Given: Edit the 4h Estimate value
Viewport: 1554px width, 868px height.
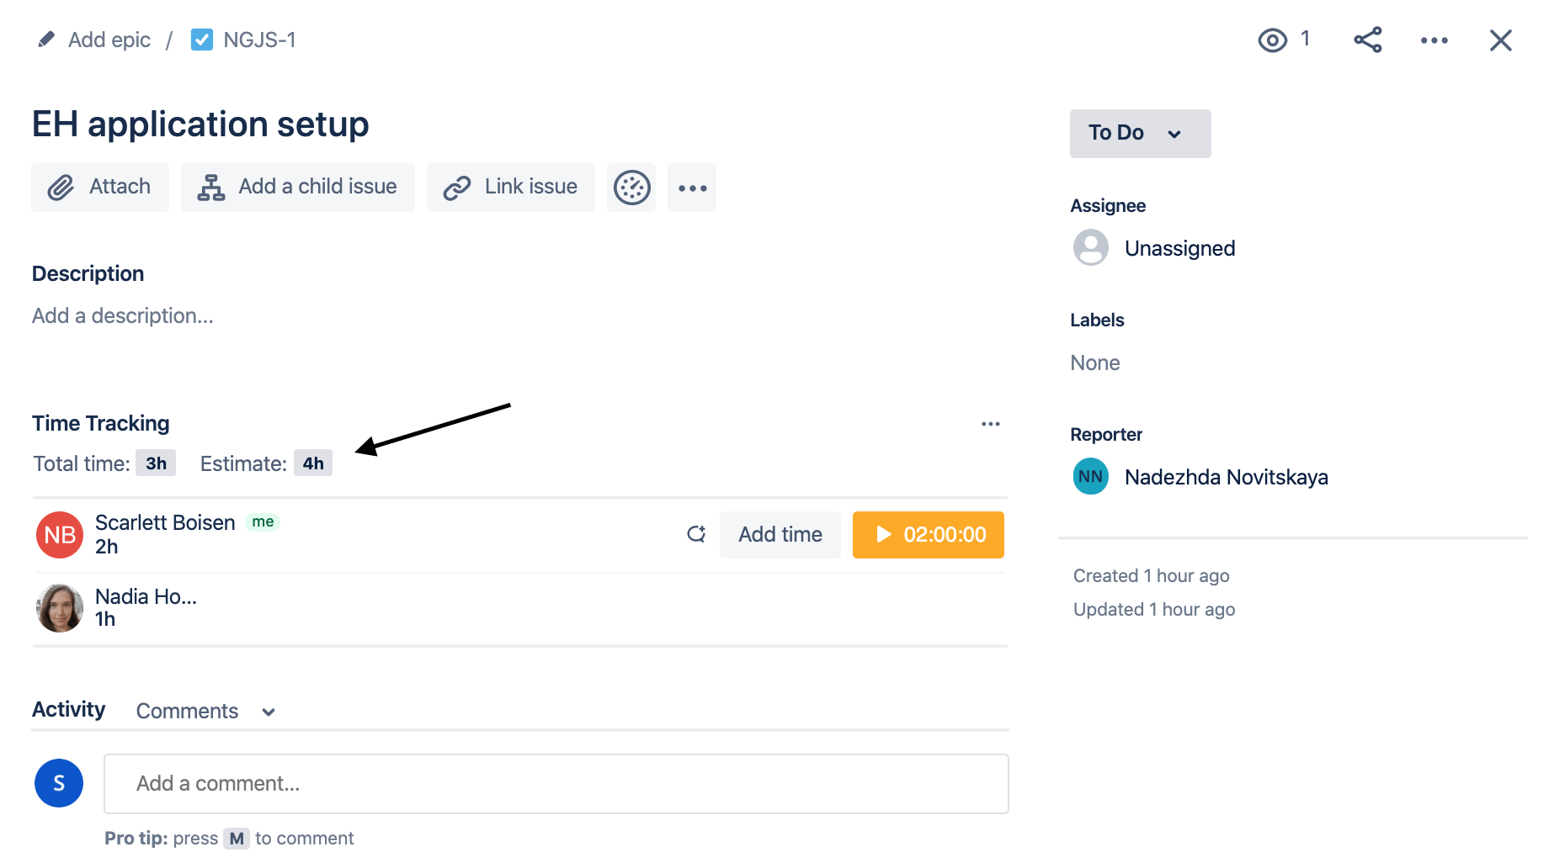Looking at the screenshot, I should [313, 463].
